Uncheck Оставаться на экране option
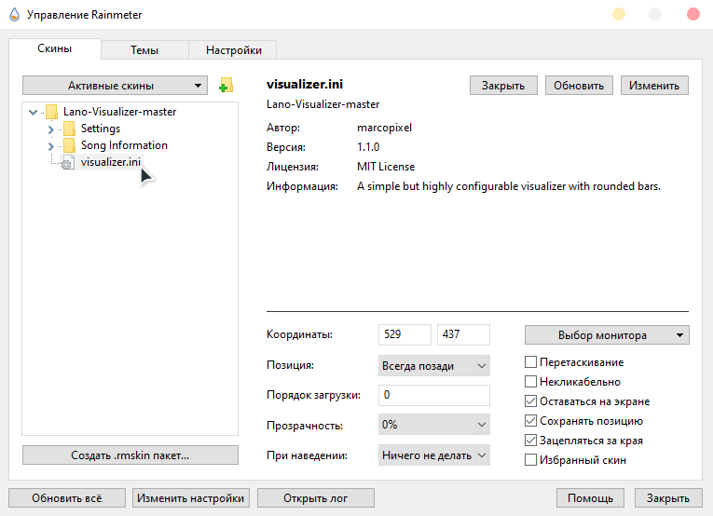This screenshot has width=713, height=516. pos(531,401)
